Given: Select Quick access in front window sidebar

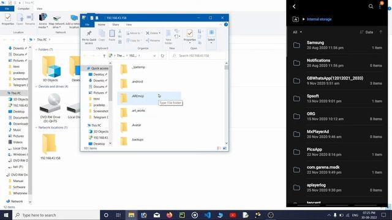Looking at the screenshot, I should click(97, 68).
